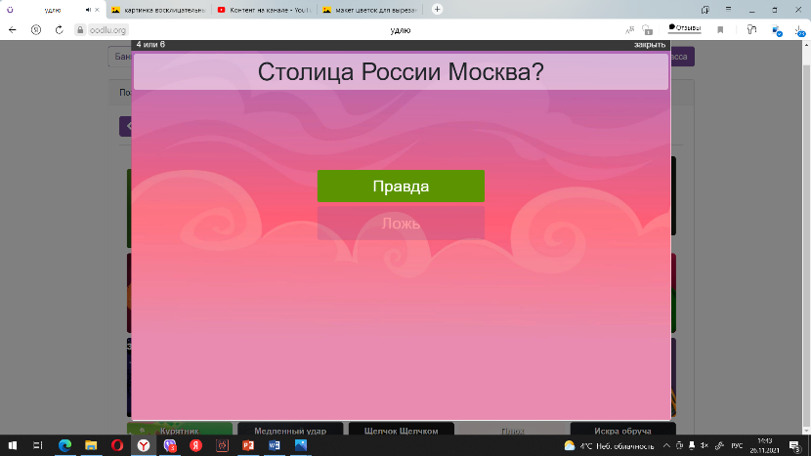Click the green "Правда" answer button

click(x=401, y=187)
